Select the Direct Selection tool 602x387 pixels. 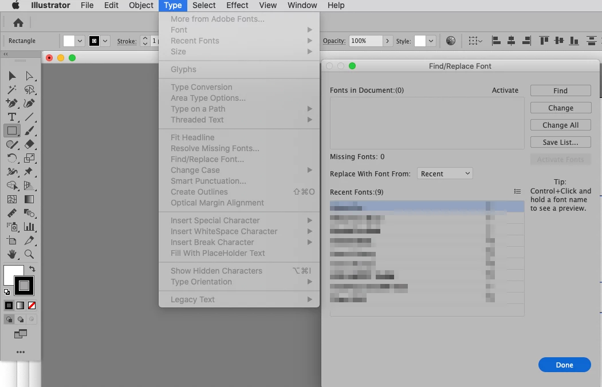pyautogui.click(x=29, y=76)
